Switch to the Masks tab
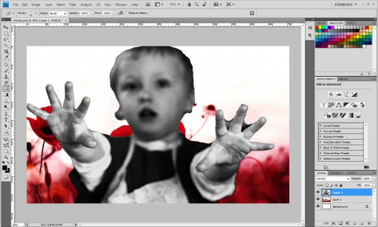The width and height of the screenshot is (378, 227). click(x=343, y=79)
